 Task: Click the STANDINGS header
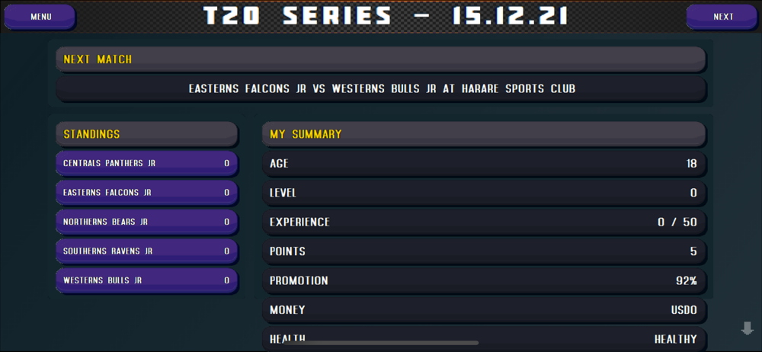click(x=147, y=135)
